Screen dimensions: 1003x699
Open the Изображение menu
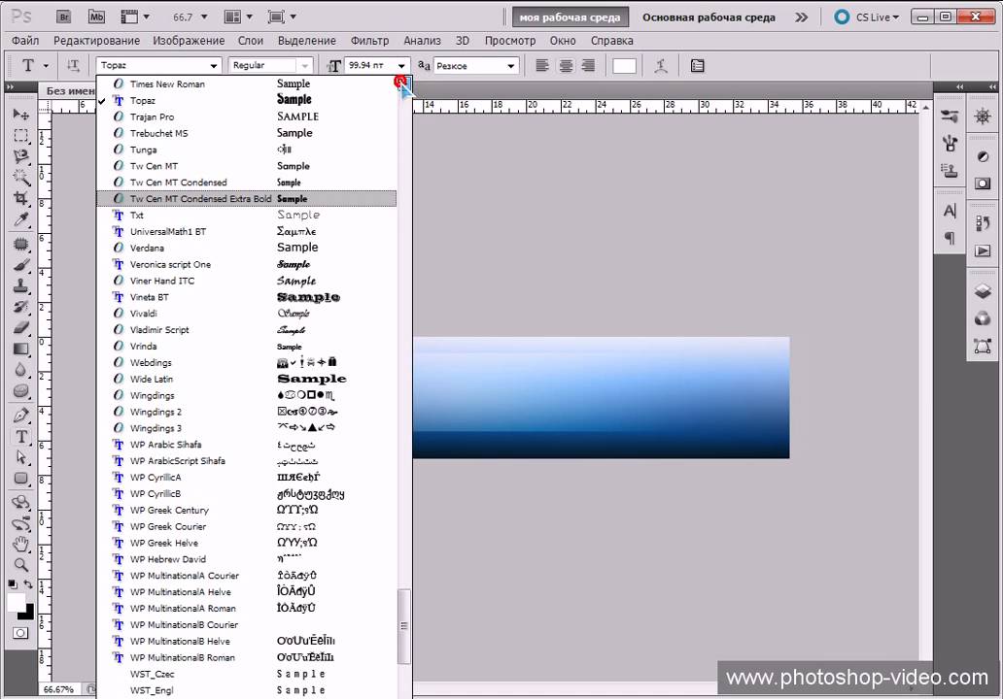tap(189, 41)
